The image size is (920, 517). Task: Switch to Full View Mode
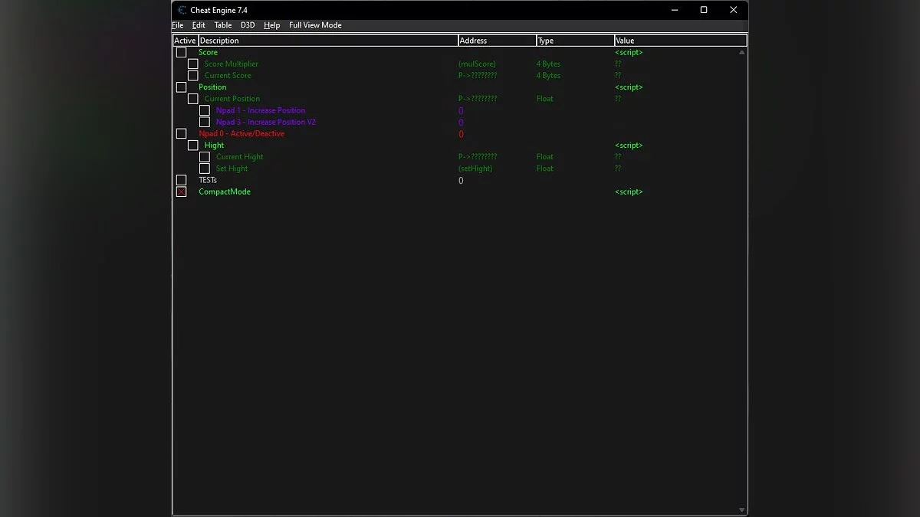click(315, 25)
